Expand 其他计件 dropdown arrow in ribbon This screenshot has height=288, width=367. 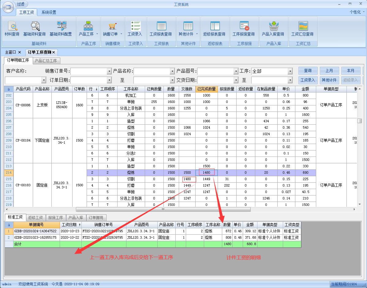(x=197, y=34)
